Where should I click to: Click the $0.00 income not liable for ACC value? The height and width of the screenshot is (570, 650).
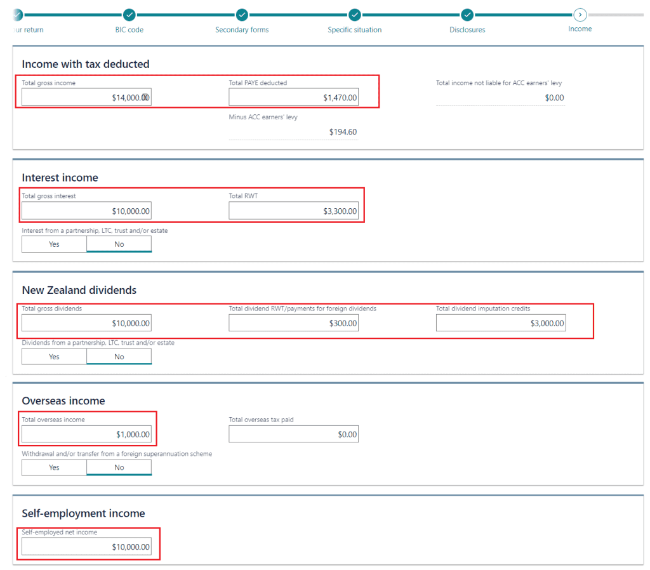[x=554, y=98]
